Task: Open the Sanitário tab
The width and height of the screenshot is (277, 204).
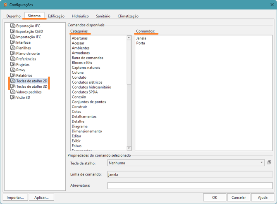Action: click(x=103, y=16)
